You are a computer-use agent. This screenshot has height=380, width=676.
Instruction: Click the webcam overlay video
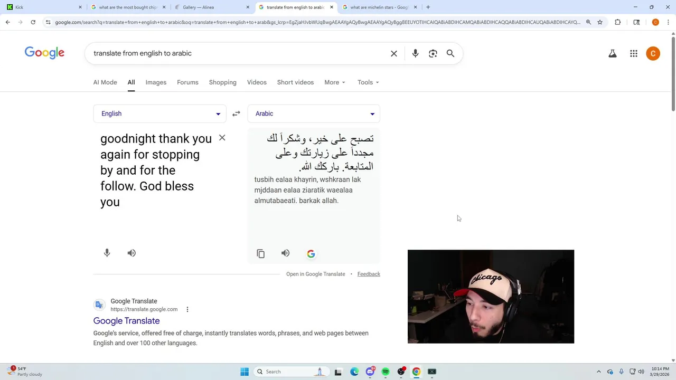491,297
